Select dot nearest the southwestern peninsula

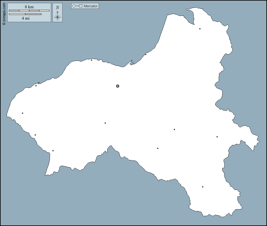[53, 151]
